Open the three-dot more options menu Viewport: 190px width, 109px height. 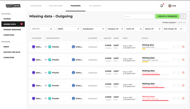click(x=183, y=16)
